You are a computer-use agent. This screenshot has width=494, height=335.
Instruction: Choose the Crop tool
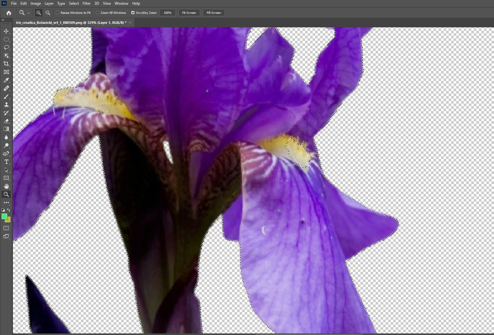(6, 64)
